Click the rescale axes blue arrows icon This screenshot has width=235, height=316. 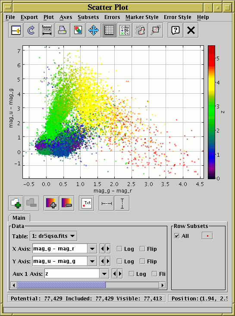[x=94, y=30]
